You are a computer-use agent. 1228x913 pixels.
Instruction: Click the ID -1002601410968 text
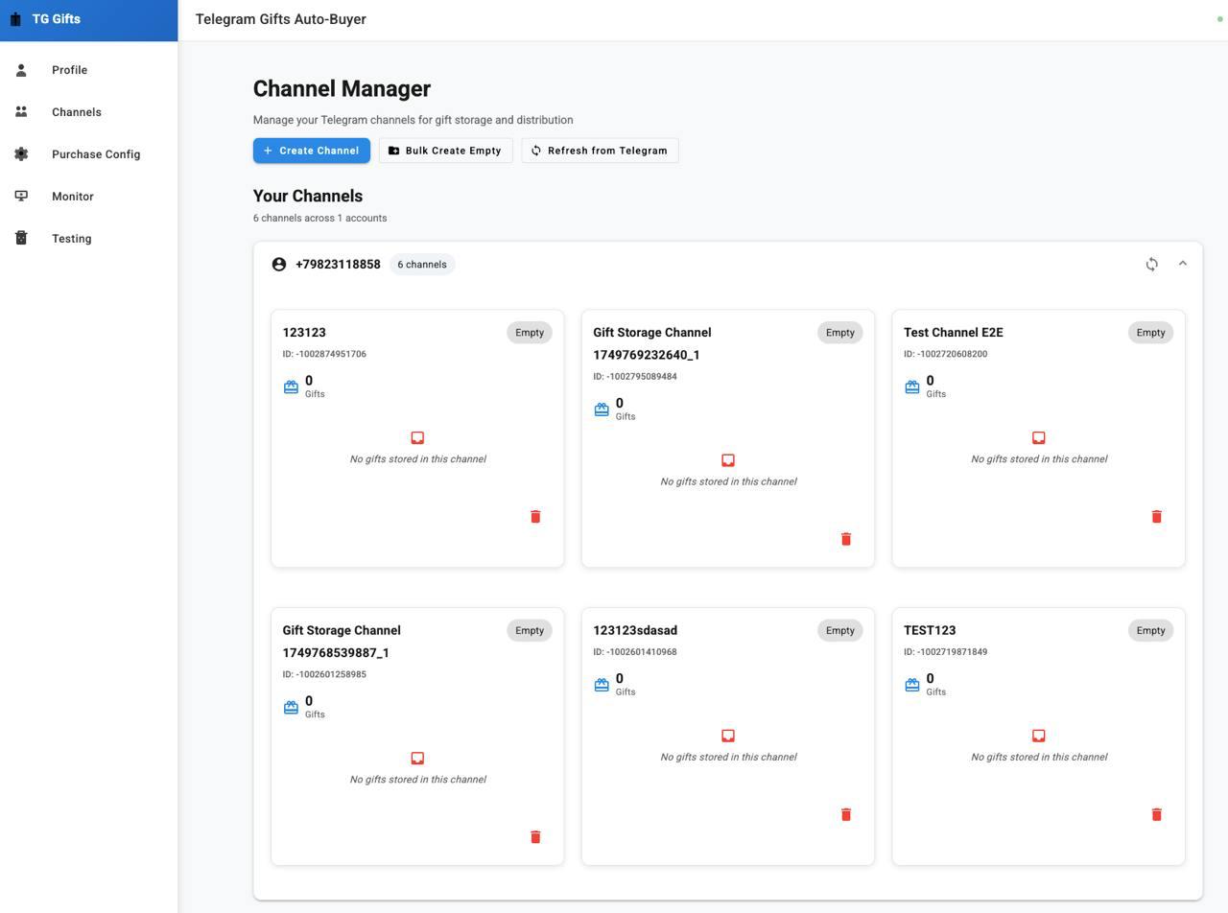635,652
